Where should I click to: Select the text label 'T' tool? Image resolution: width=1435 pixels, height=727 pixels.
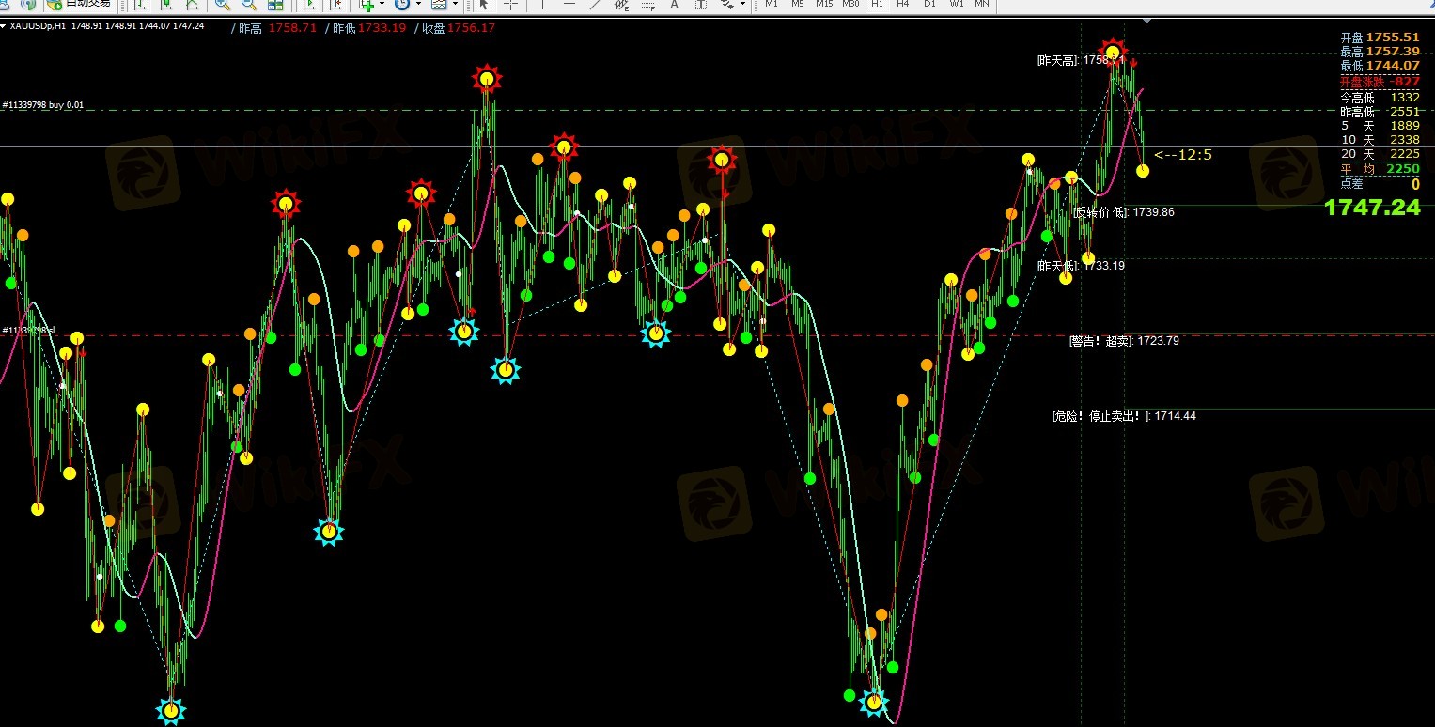click(x=700, y=5)
